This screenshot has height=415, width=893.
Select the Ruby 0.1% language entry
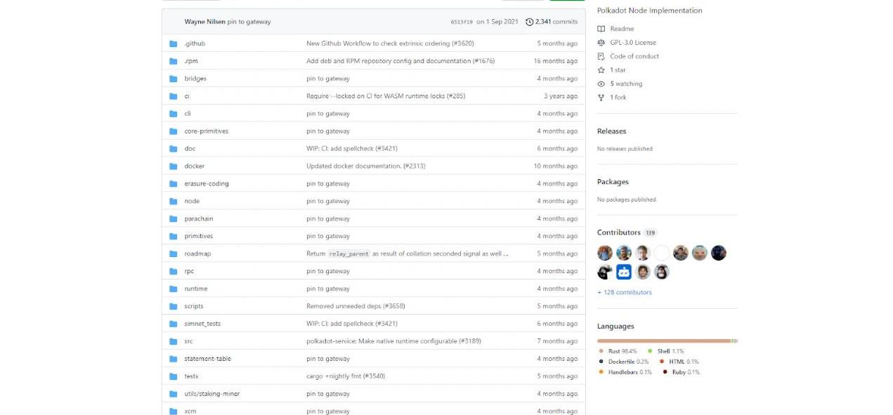(681, 372)
